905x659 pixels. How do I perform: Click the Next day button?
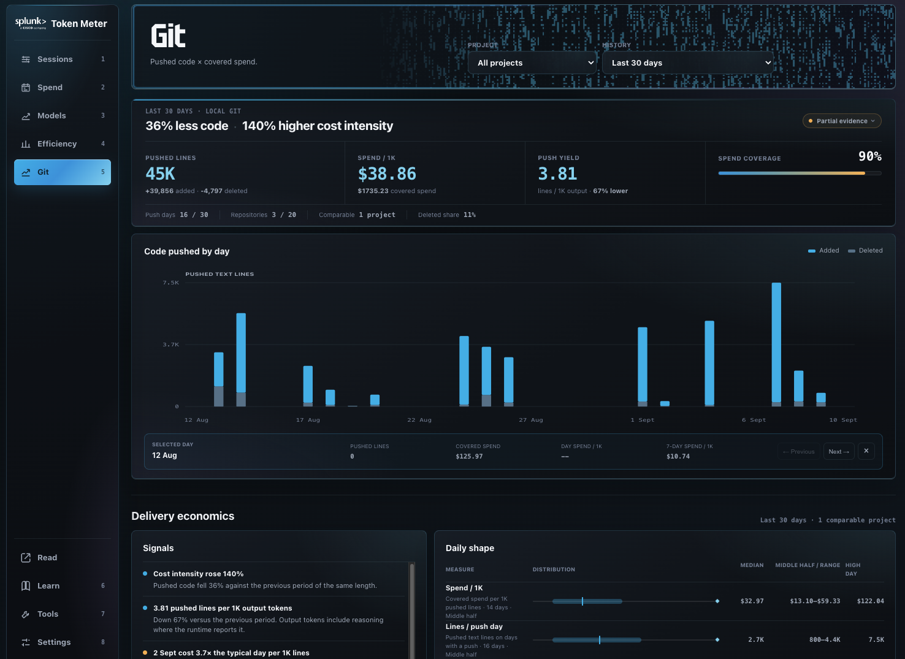pos(839,452)
